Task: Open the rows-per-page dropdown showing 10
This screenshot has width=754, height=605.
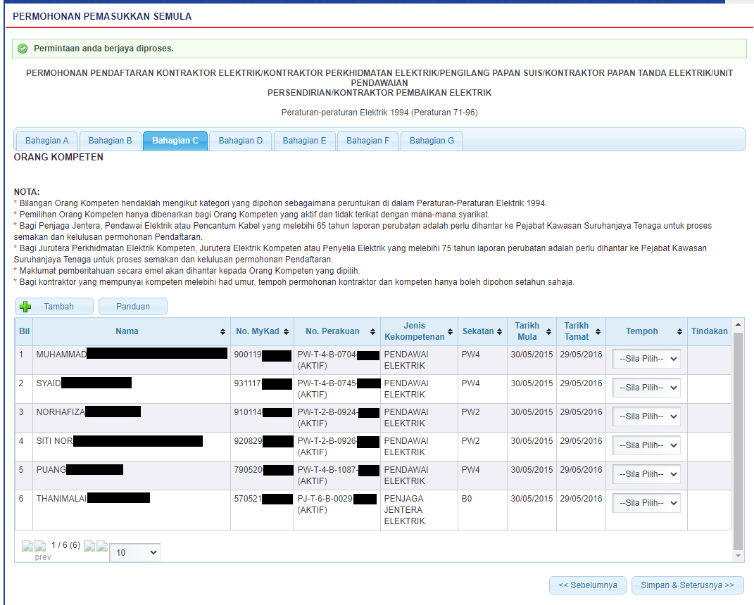Action: [x=134, y=553]
